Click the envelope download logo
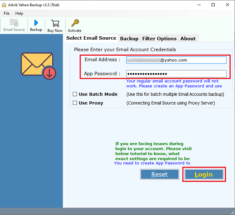 coord(38,66)
